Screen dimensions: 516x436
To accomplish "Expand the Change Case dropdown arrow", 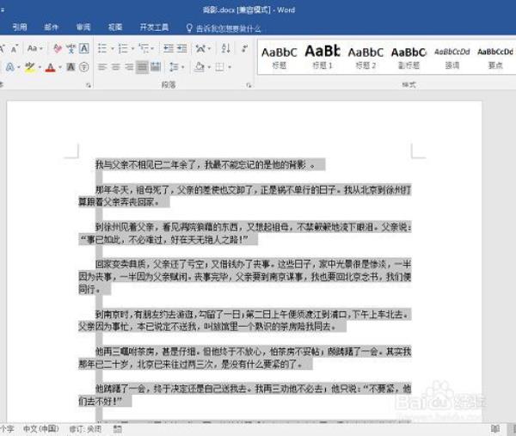I will tap(41, 49).
